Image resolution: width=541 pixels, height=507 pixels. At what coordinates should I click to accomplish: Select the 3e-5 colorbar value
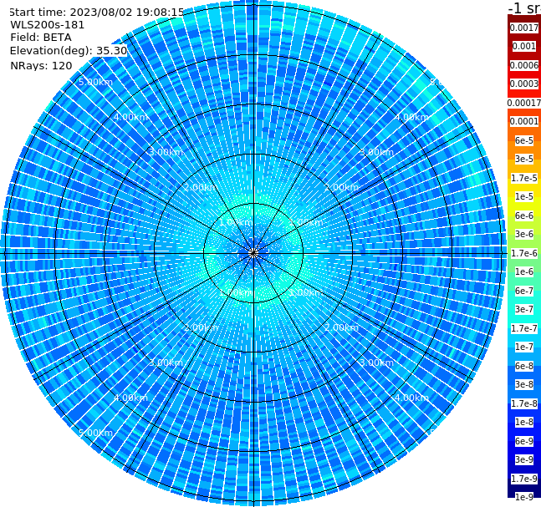tap(524, 159)
